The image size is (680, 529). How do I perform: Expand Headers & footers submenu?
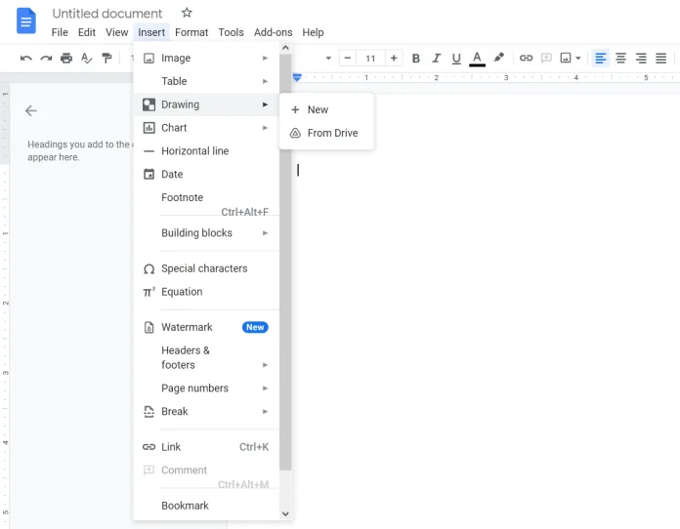[x=206, y=357]
